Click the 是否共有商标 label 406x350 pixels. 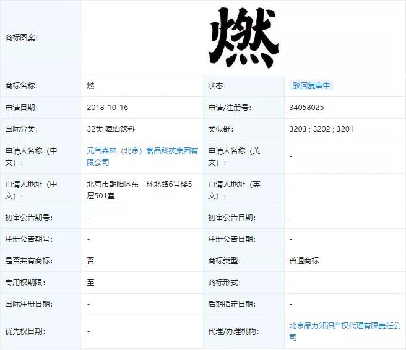point(29,261)
